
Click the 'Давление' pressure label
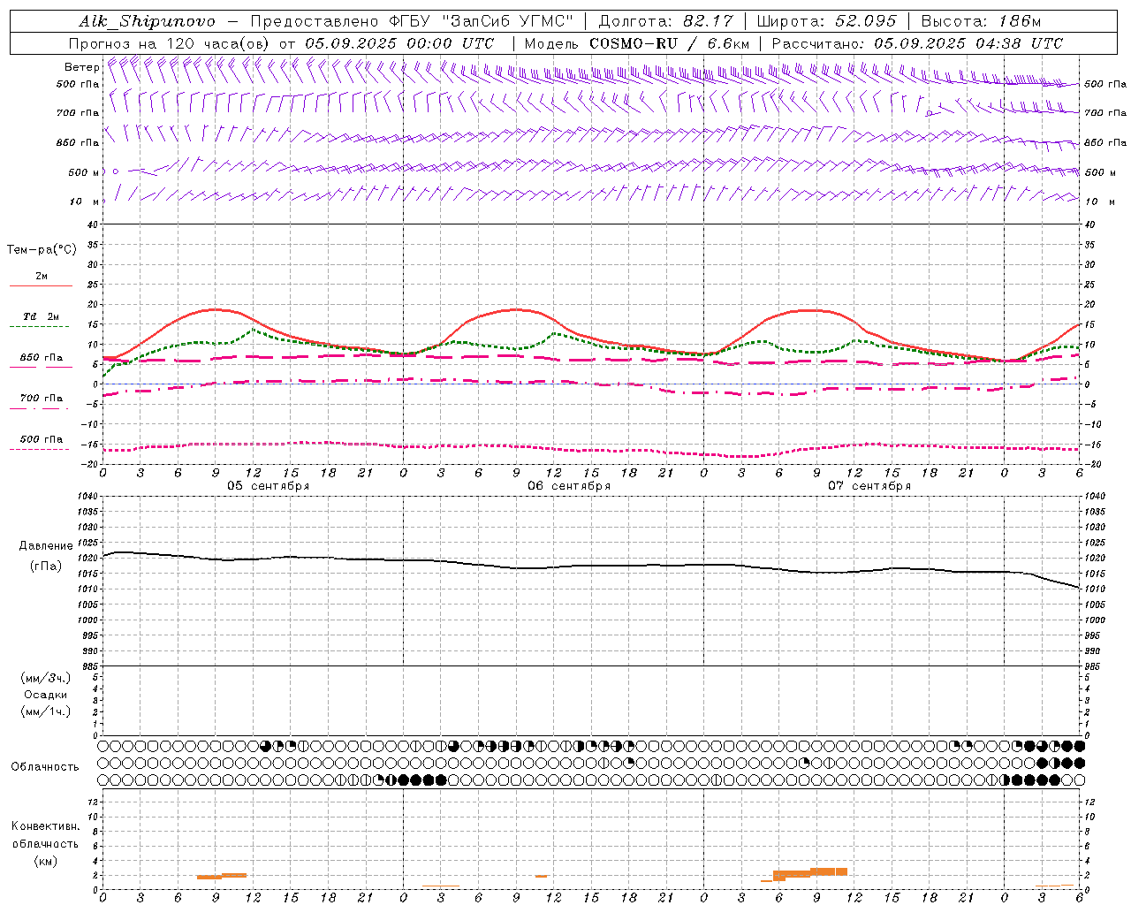[x=46, y=546]
